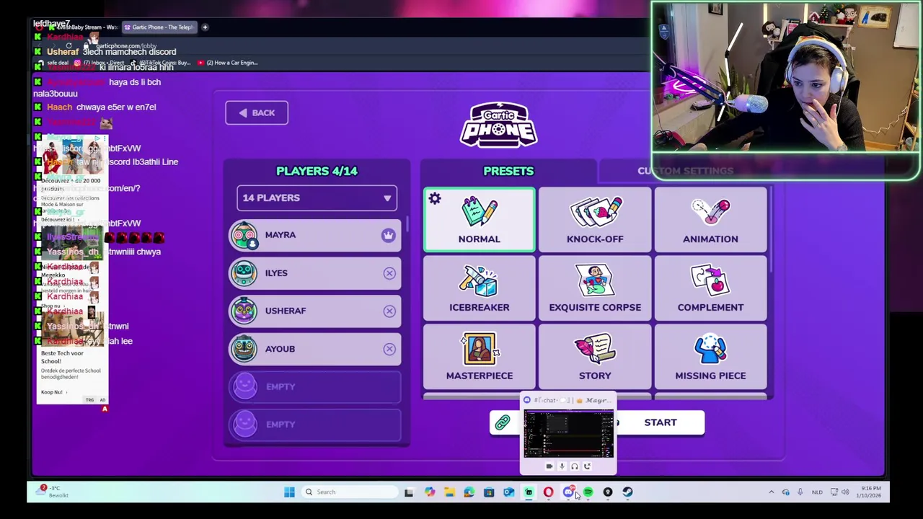
Task: Click the invite link chain icon
Action: coord(503,422)
